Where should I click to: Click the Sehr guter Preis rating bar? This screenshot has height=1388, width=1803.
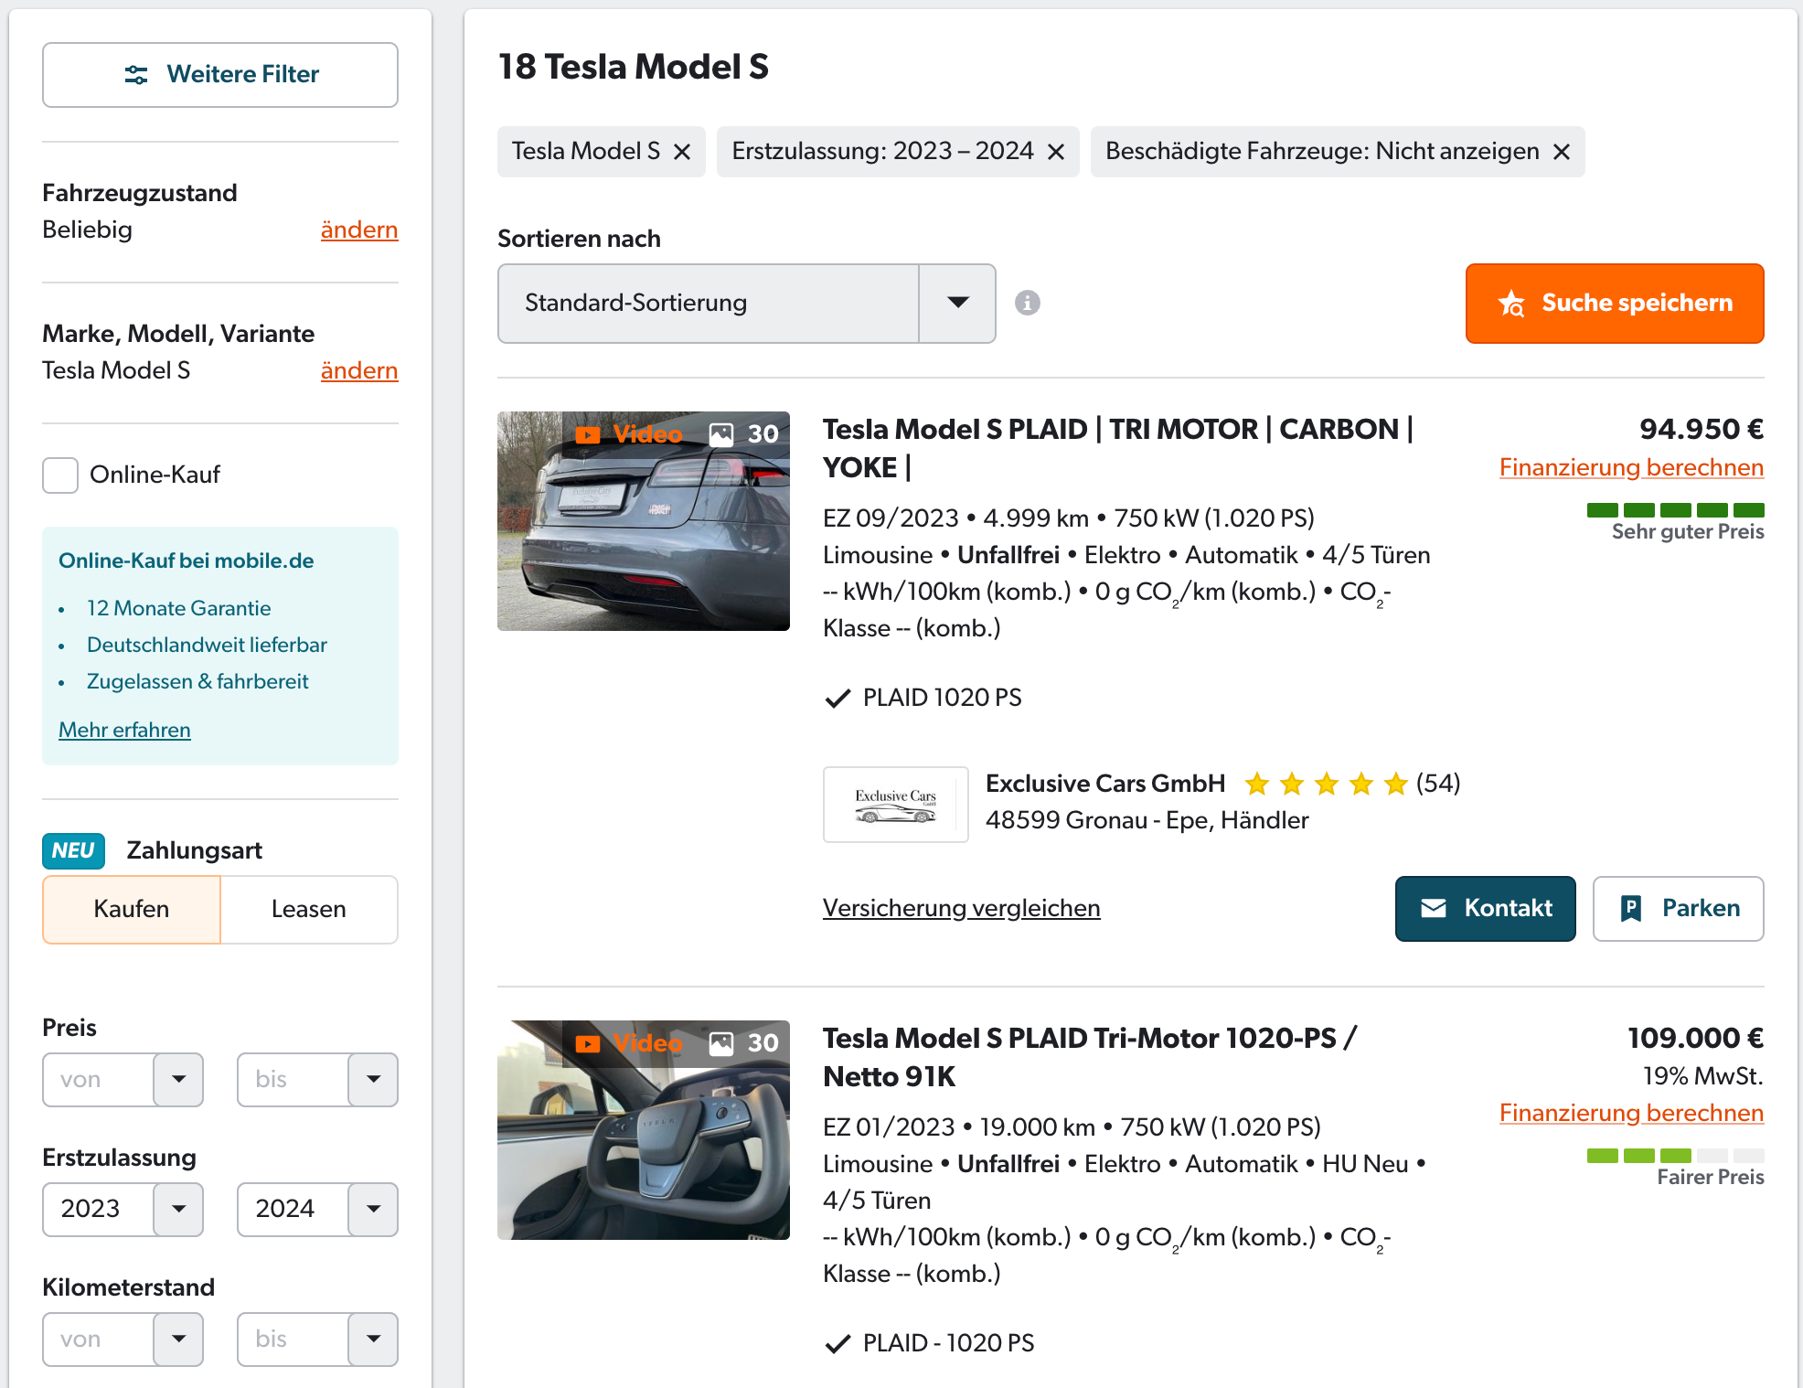1675,510
